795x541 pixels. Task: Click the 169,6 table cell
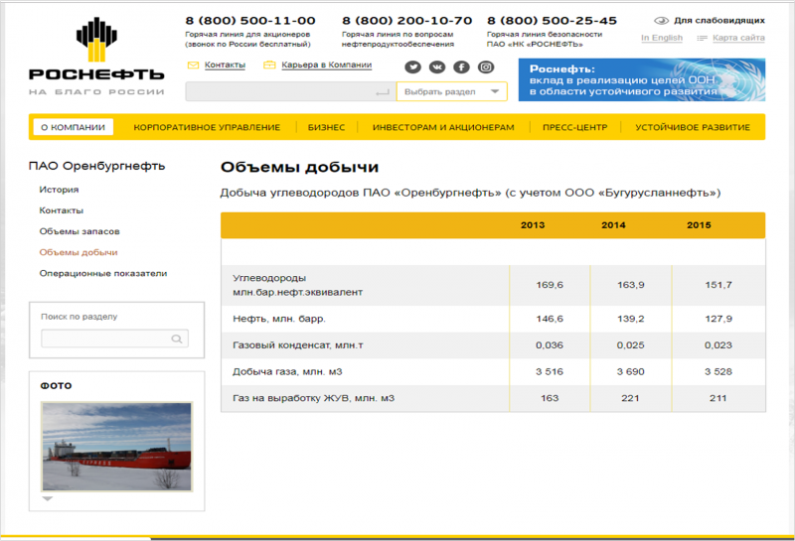550,285
